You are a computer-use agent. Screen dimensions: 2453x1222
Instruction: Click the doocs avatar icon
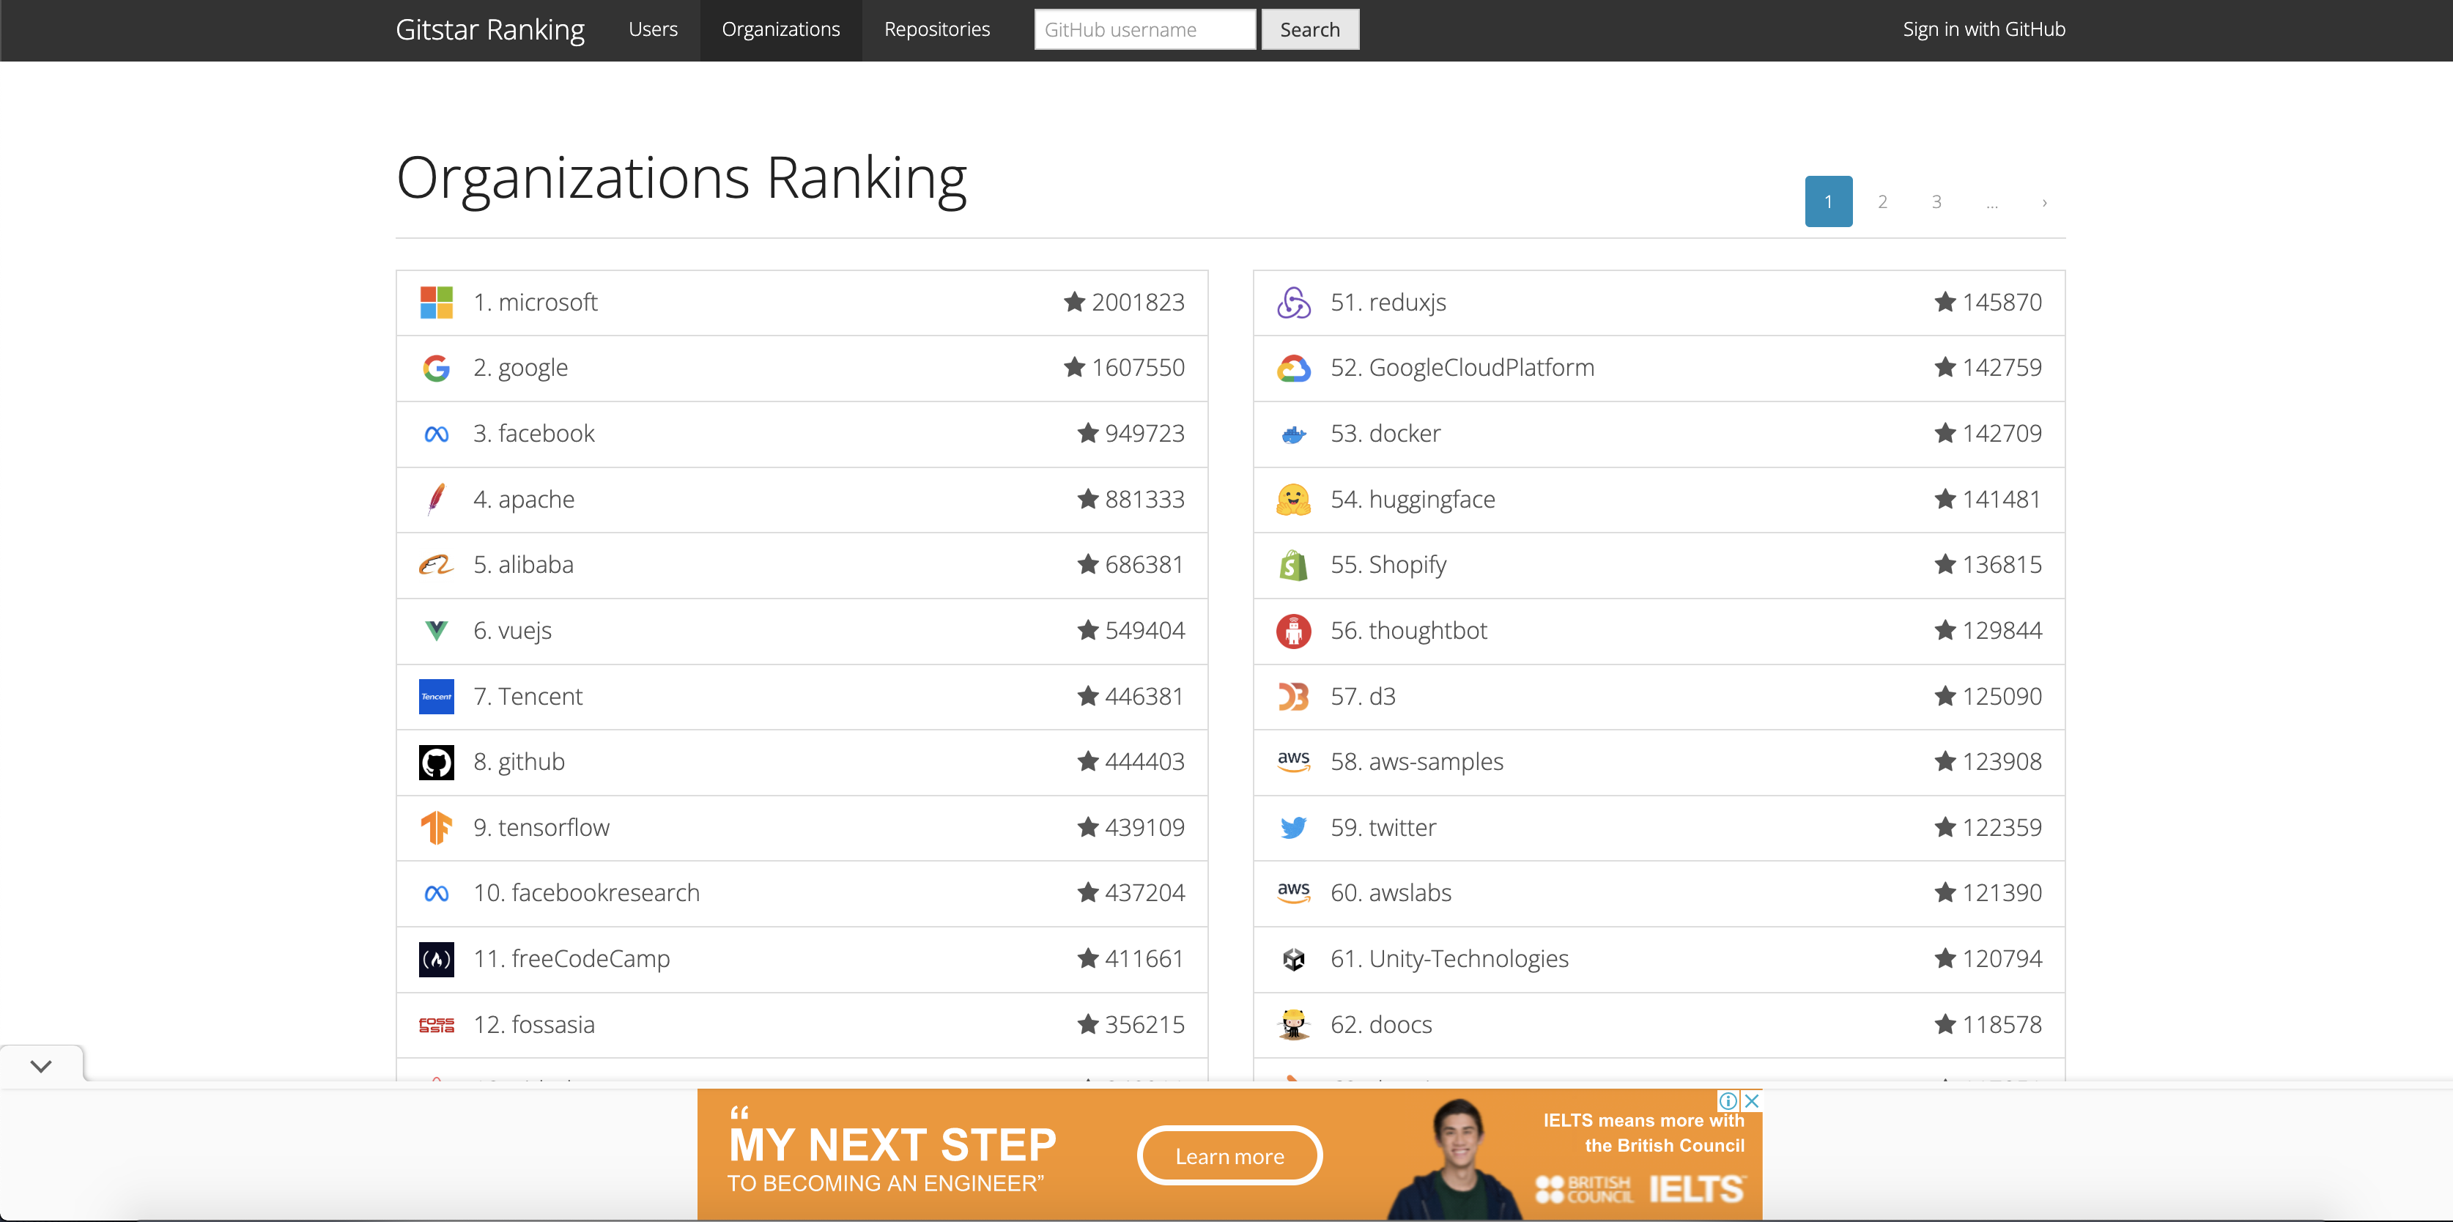click(1293, 1025)
